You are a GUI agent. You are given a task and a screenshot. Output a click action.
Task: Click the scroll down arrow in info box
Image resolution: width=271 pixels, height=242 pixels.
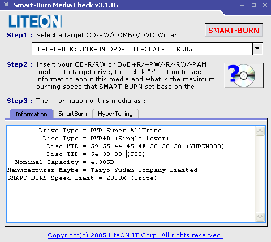tap(260, 217)
